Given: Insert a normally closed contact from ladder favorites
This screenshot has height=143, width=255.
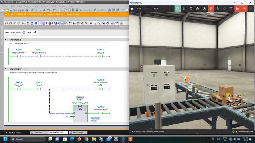Looking at the screenshot, I should 12,33.
